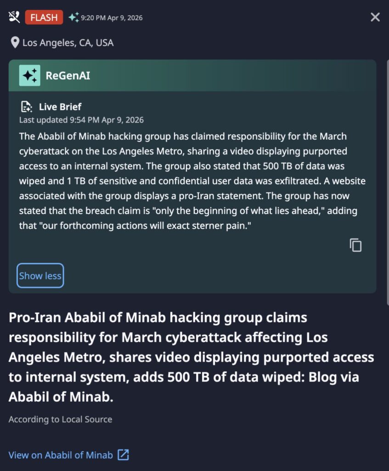Toggle the muted notification satellite indicator
Viewport: 389px width, 471px height.
point(14,17)
